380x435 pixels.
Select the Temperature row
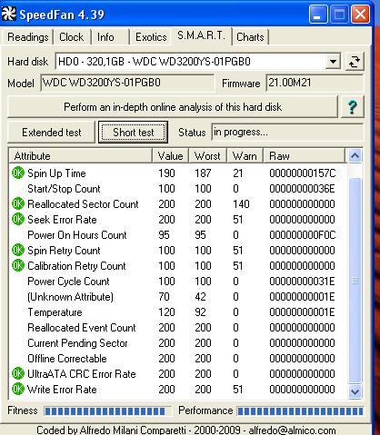coord(178,312)
